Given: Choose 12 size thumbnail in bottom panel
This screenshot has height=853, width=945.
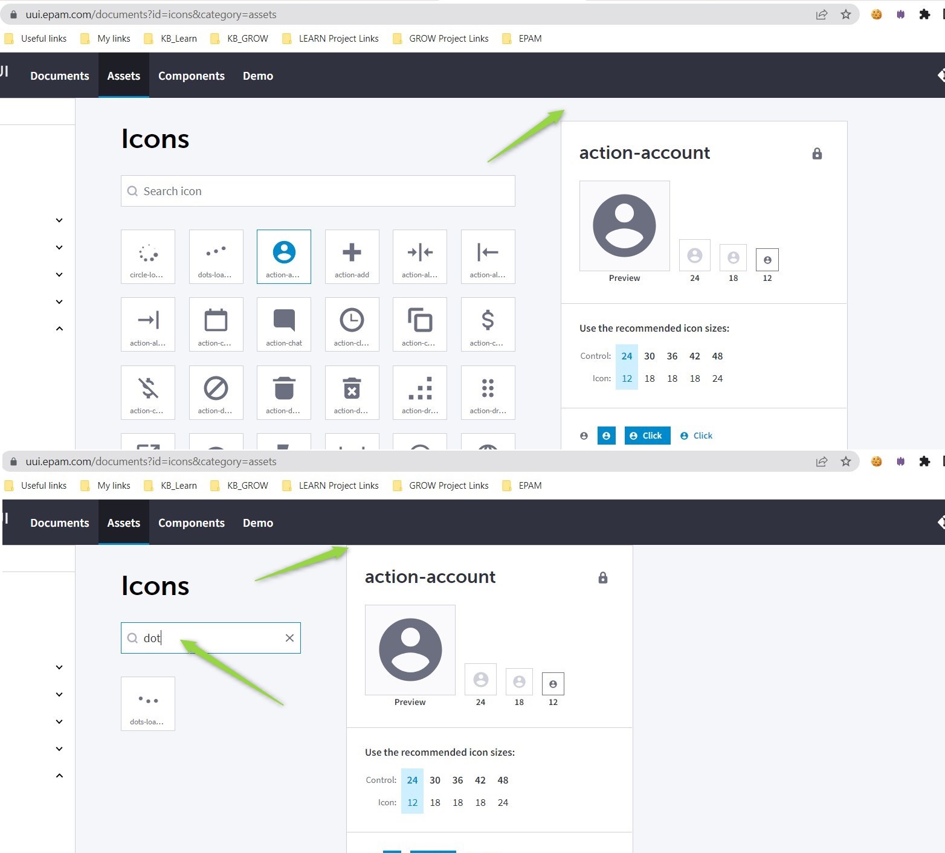Looking at the screenshot, I should pyautogui.click(x=553, y=684).
